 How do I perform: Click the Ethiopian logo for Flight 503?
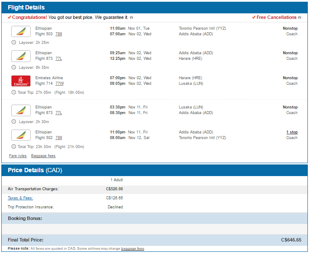click(x=21, y=31)
